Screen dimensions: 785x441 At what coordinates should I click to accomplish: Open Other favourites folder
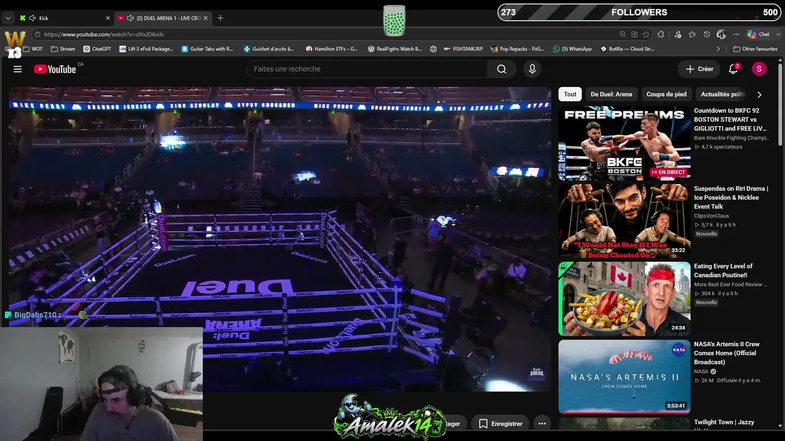pos(756,49)
